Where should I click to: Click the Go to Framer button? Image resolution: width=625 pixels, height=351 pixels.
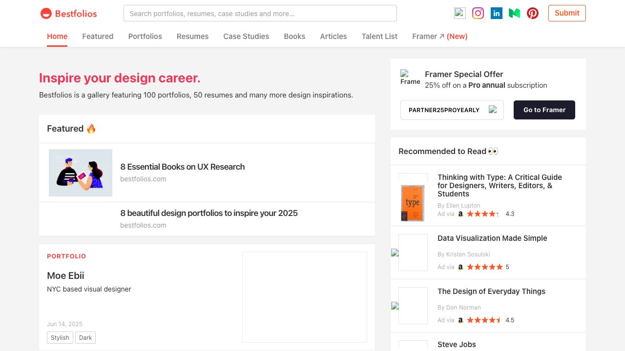coord(544,110)
